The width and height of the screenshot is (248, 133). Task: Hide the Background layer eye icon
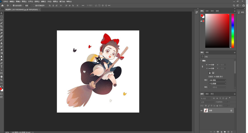click(201, 111)
